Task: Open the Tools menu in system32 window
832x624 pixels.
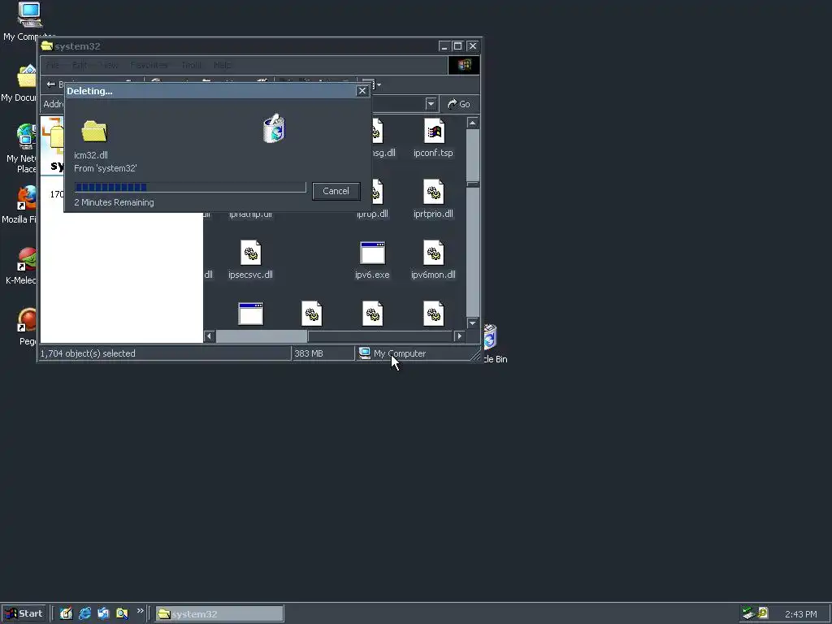Action: (192, 65)
